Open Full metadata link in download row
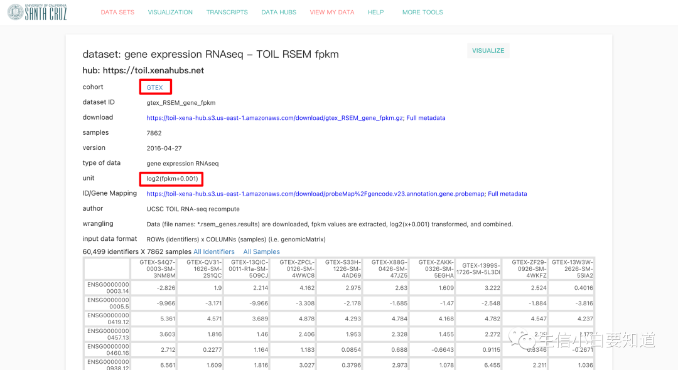Screen dimensions: 678x370 point(426,118)
